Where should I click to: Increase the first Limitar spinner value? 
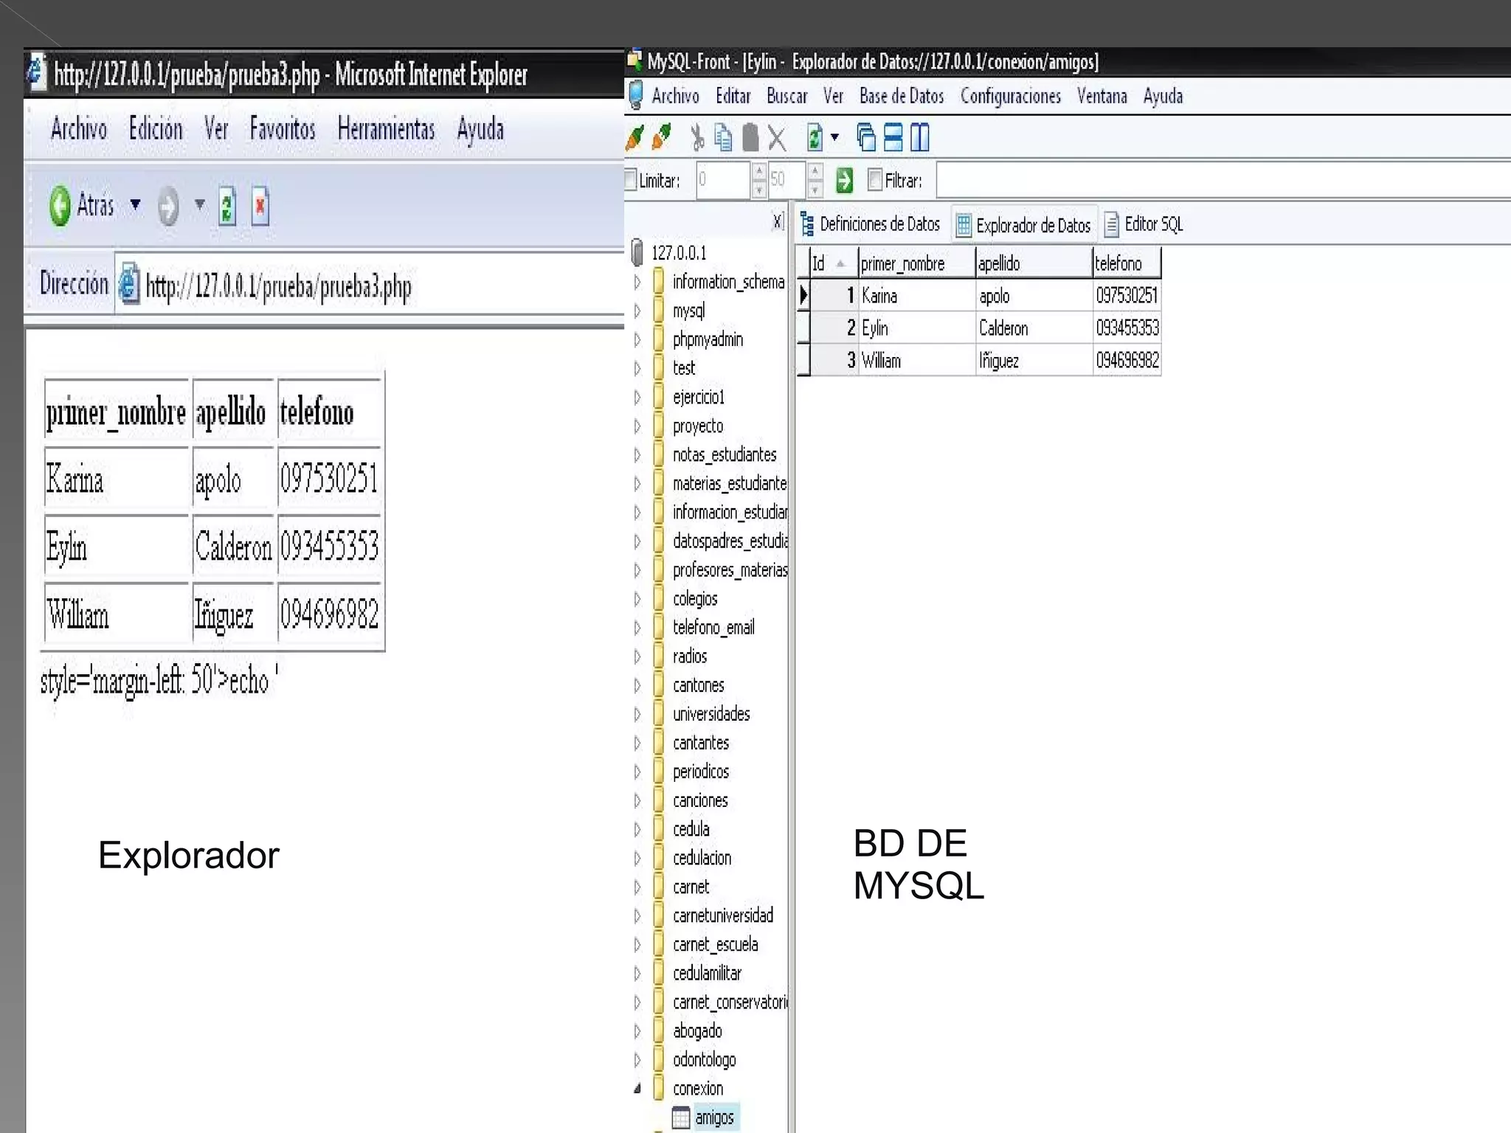(758, 171)
